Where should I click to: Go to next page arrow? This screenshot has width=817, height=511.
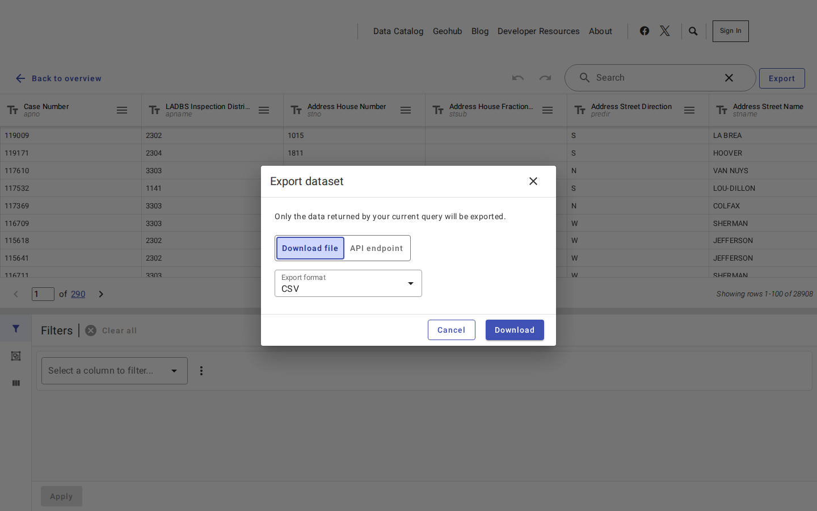[x=101, y=294]
